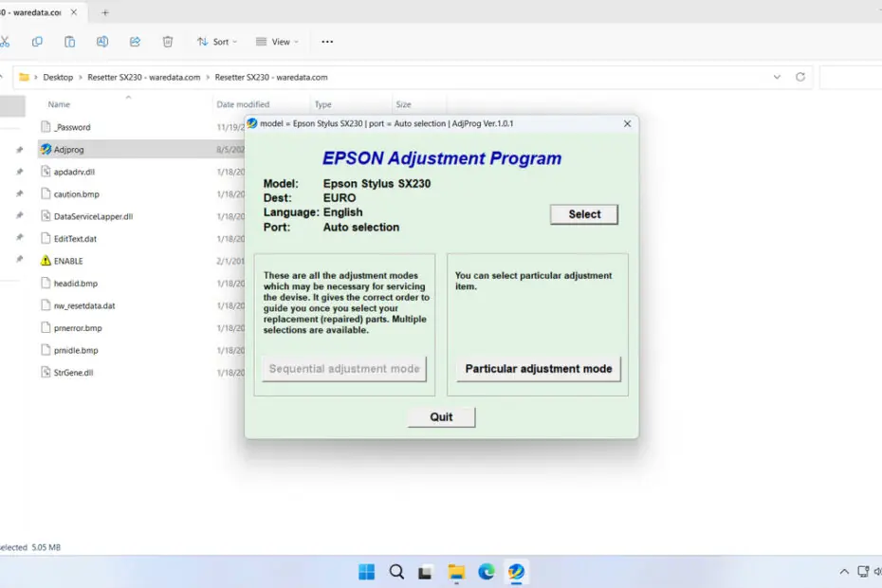882x588 pixels.
Task: Sort by Date modified column header
Action: click(243, 104)
